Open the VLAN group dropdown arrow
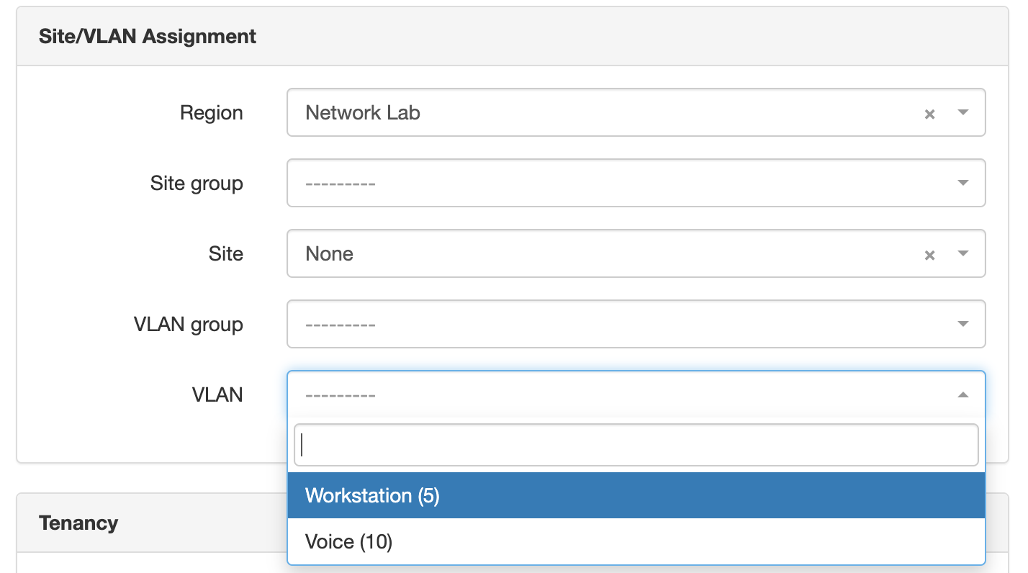Viewport: 1028px width, 573px height. (963, 324)
